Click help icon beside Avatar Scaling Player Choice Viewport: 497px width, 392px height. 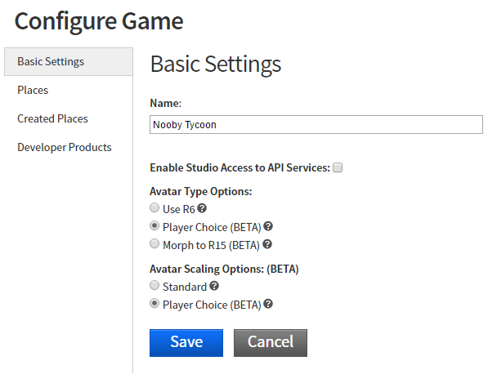click(x=268, y=305)
